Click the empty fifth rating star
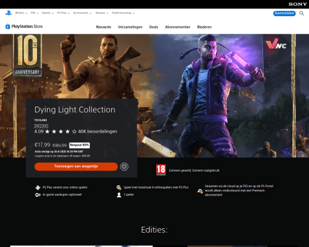The image size is (309, 247). 74,131
